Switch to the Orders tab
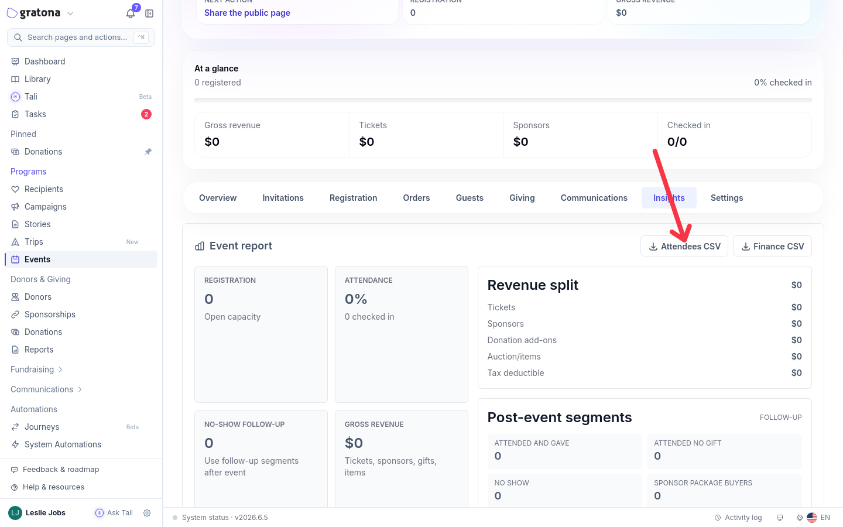The image size is (843, 527). coord(416,198)
